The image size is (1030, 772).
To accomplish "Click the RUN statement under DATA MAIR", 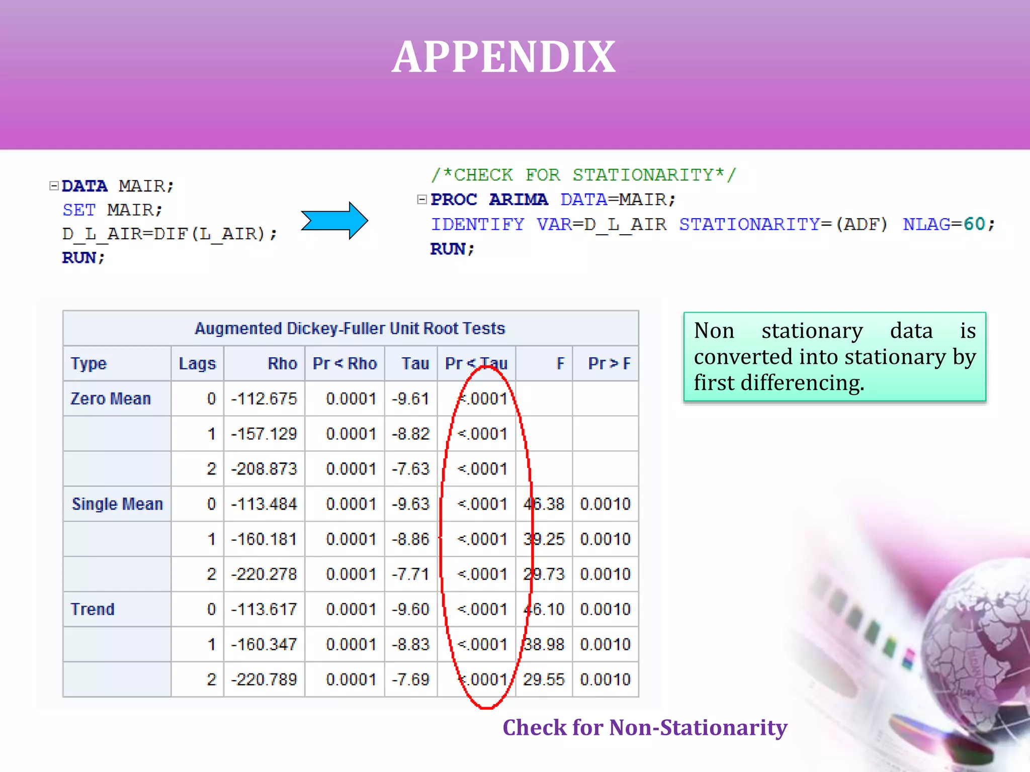I will 83,258.
